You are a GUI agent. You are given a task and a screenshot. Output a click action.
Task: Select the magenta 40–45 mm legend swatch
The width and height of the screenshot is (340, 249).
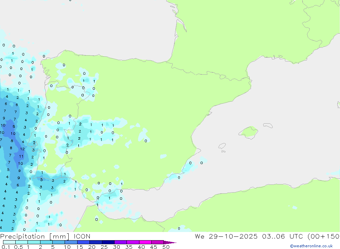[145, 242]
